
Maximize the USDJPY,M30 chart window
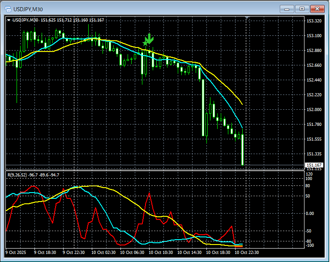(302, 9)
